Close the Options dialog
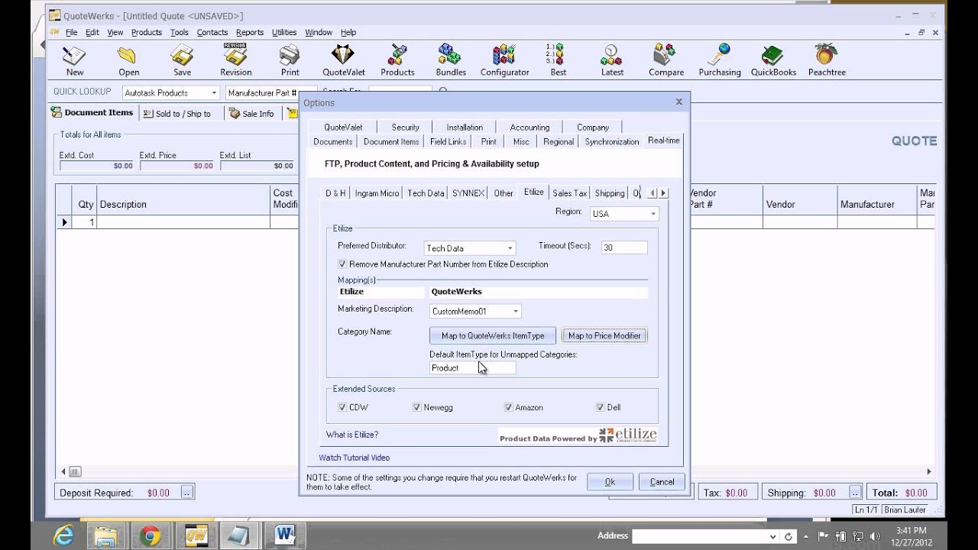 (678, 102)
